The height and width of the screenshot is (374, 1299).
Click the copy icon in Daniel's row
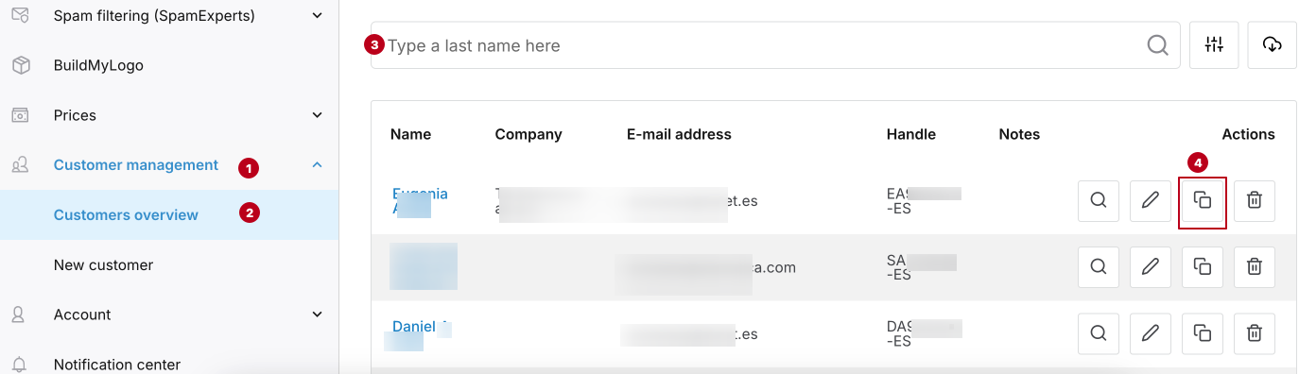tap(1203, 333)
